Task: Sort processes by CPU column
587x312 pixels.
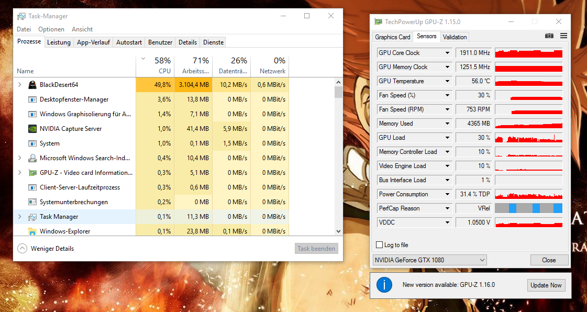Action: click(x=155, y=66)
